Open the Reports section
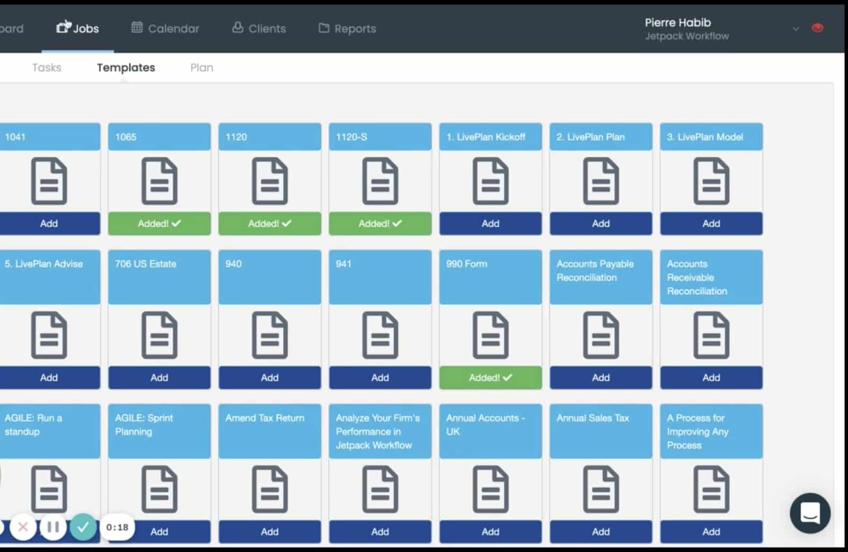 point(347,28)
